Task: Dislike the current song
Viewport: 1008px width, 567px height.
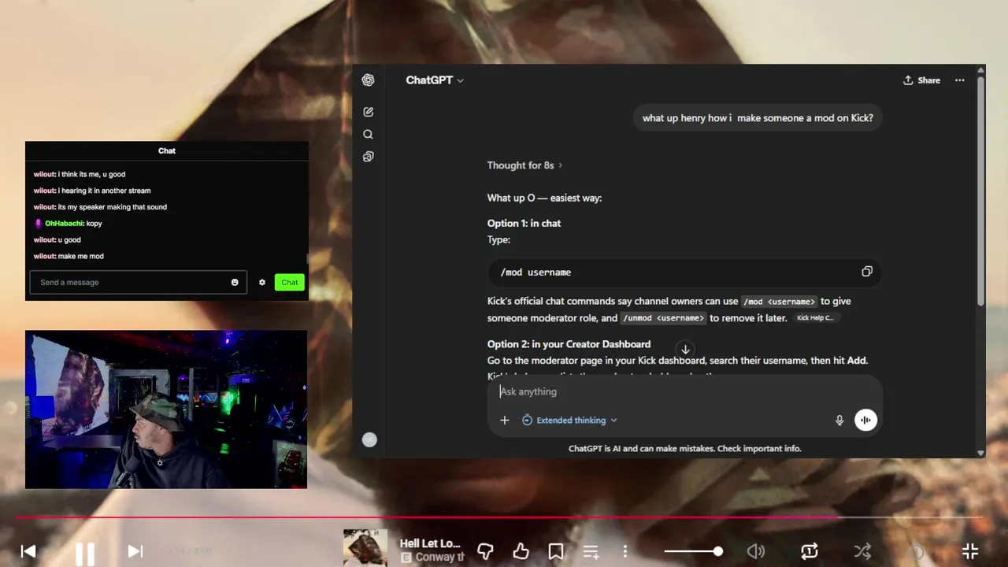Action: (x=485, y=551)
